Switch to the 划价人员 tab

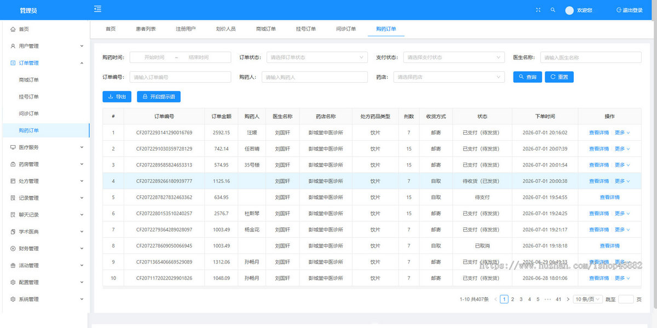click(226, 28)
